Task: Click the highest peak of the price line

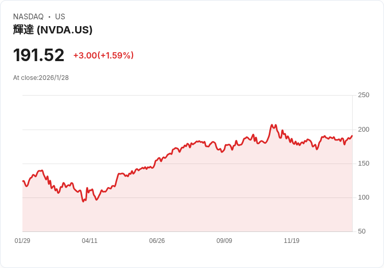Action: click(x=272, y=125)
